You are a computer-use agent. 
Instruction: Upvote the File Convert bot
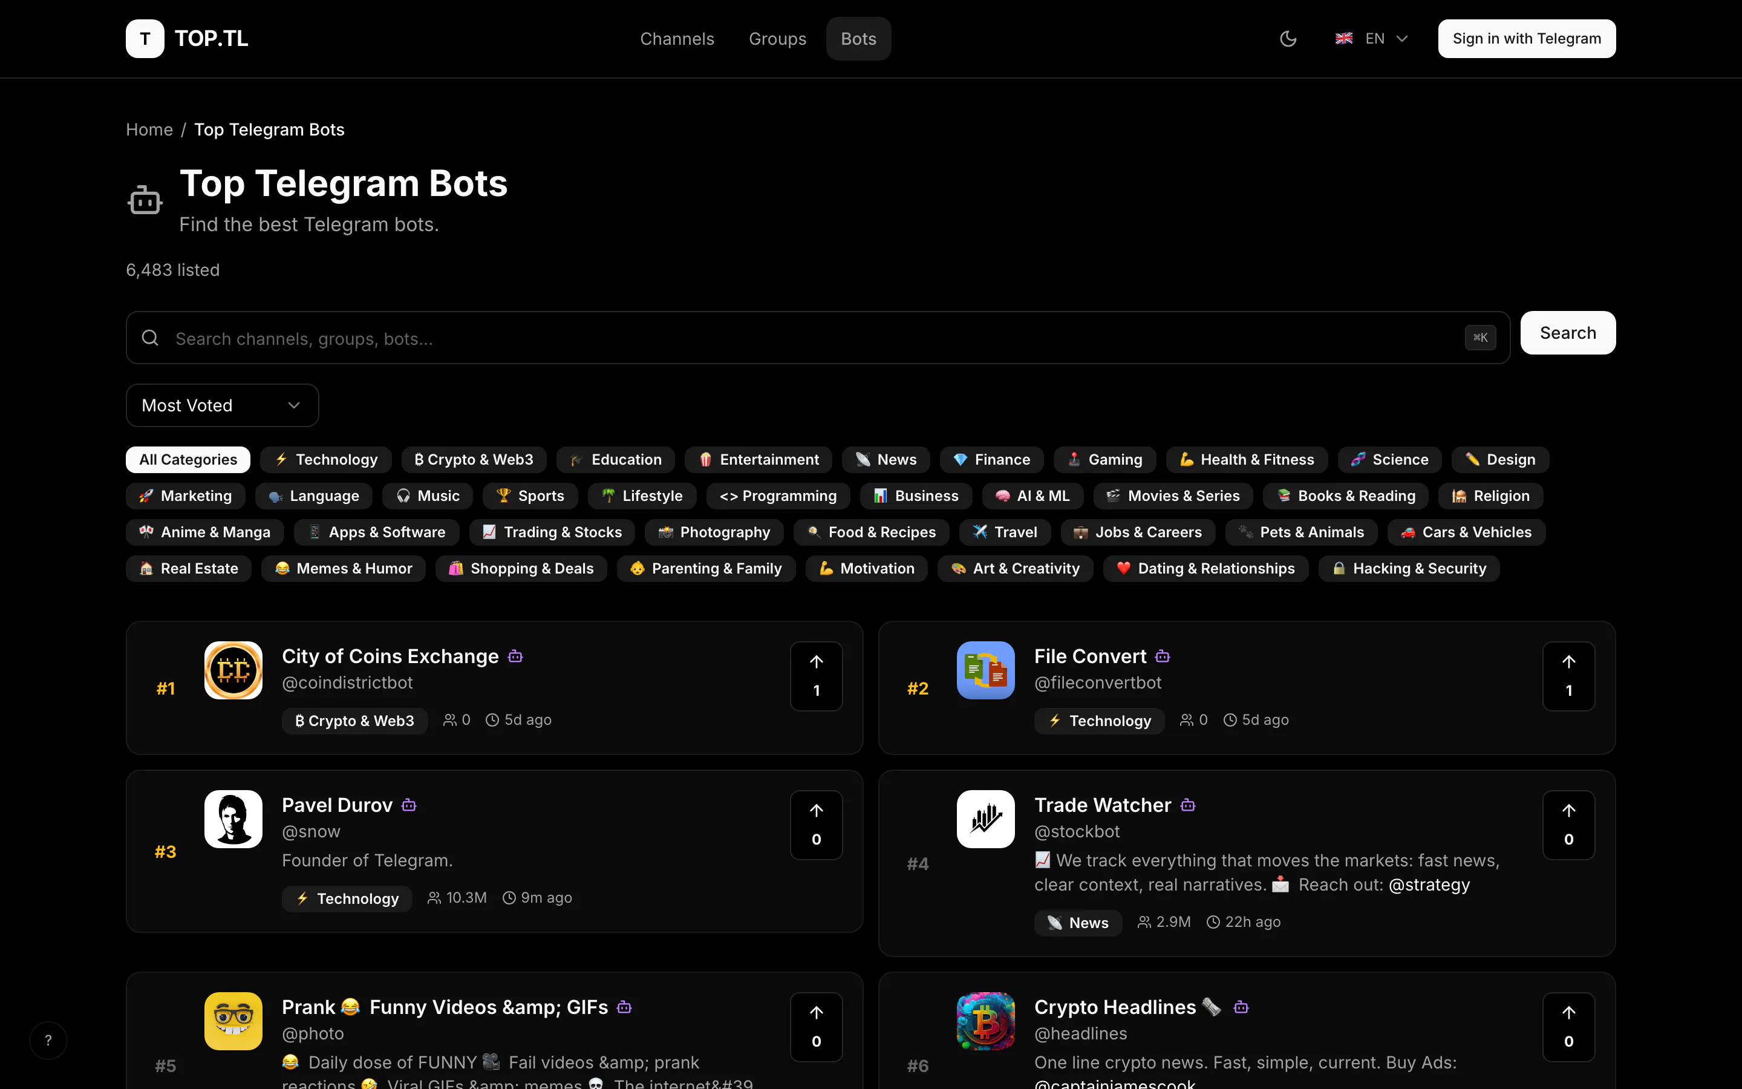point(1568,676)
